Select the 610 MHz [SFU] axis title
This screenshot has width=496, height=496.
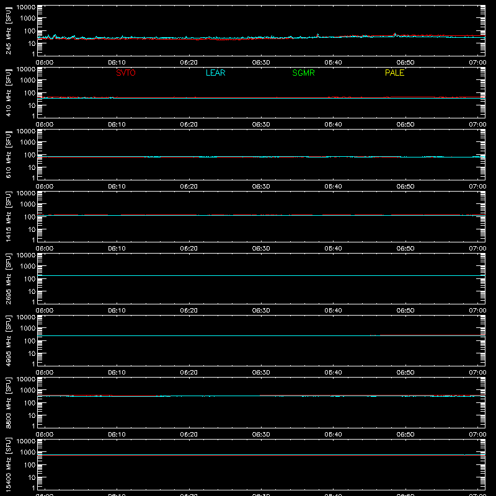pos(8,154)
